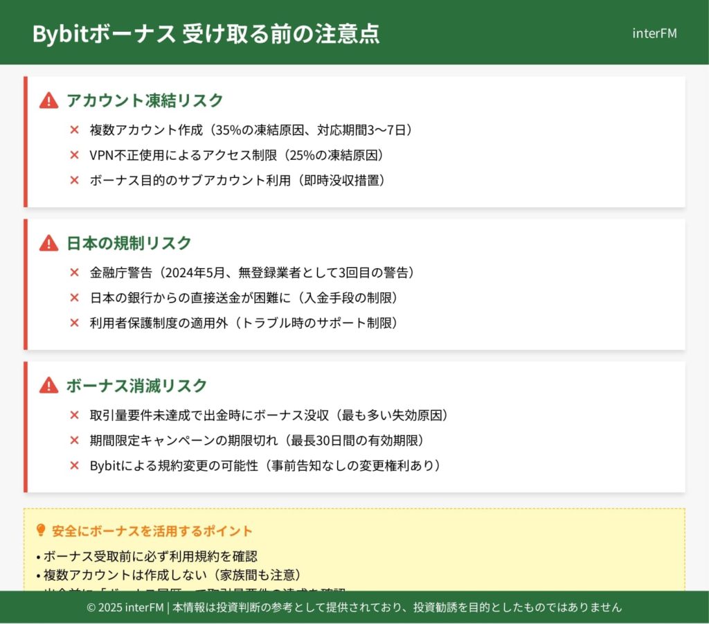Click red X next to 複数アカウント作成
This screenshot has width=709, height=624.
point(75,130)
